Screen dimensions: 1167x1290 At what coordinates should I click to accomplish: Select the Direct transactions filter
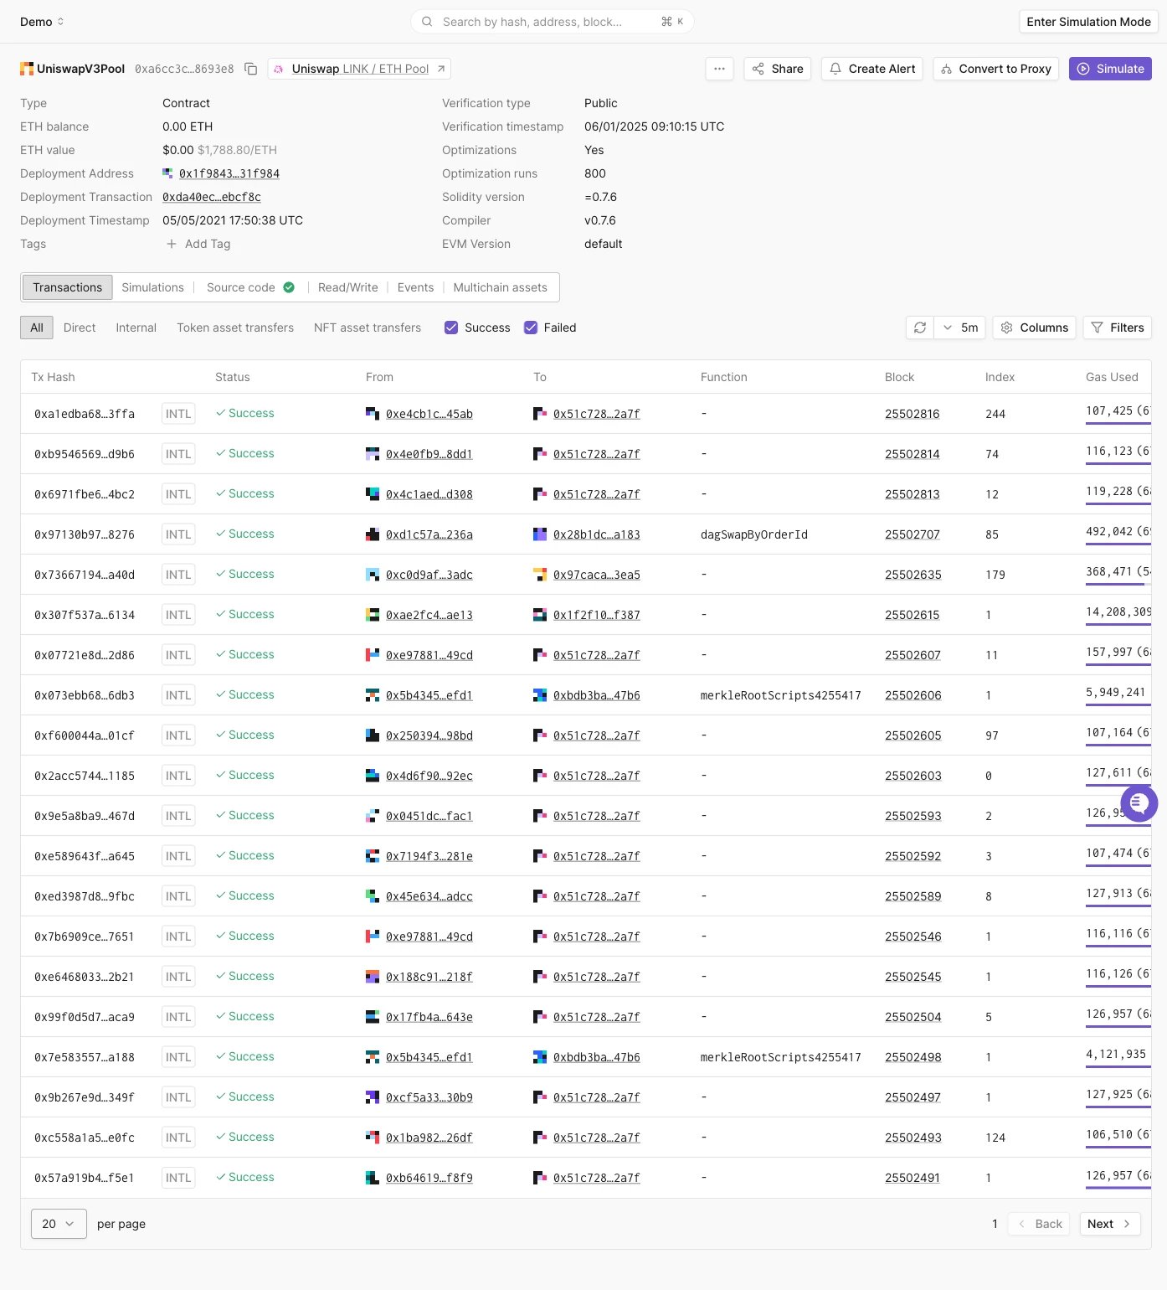(x=80, y=328)
